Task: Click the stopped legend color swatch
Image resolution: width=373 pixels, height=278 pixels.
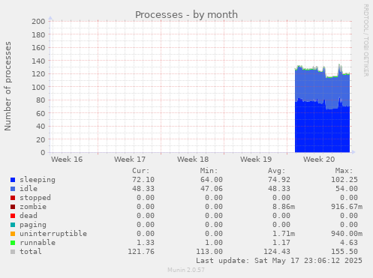Action: (13, 198)
